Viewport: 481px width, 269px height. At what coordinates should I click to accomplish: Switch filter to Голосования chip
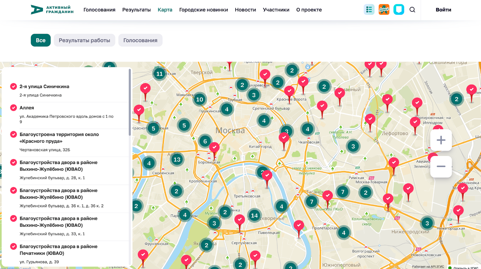pyautogui.click(x=140, y=40)
